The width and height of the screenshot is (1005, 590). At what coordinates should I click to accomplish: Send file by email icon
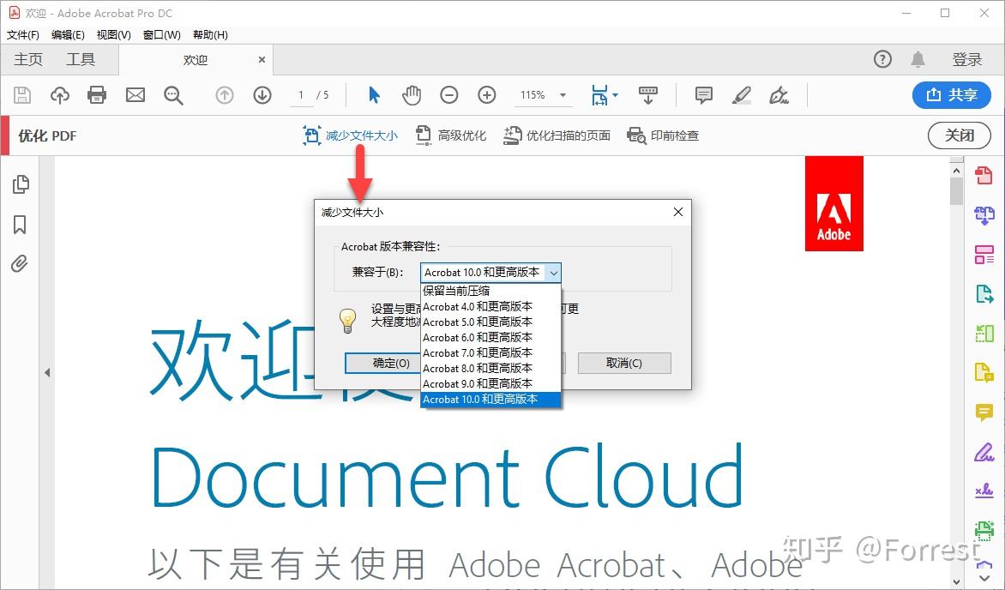click(x=135, y=95)
